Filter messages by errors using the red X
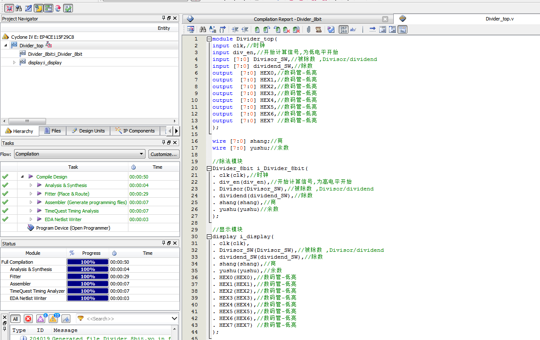The image size is (540, 340). tap(27, 319)
